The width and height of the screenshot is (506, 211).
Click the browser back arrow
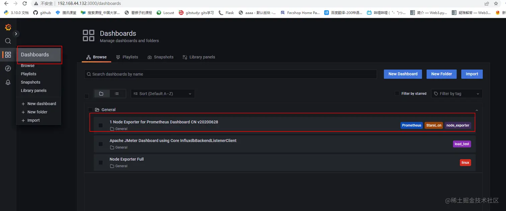coord(6,3)
